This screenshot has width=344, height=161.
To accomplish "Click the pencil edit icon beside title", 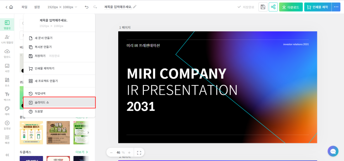I will pos(135,7).
